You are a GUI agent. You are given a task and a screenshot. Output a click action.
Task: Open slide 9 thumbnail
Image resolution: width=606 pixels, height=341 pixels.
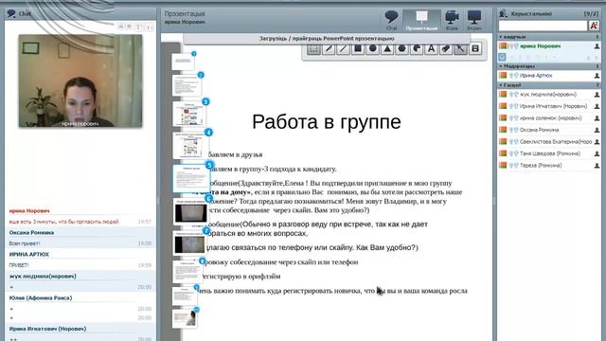(x=185, y=296)
